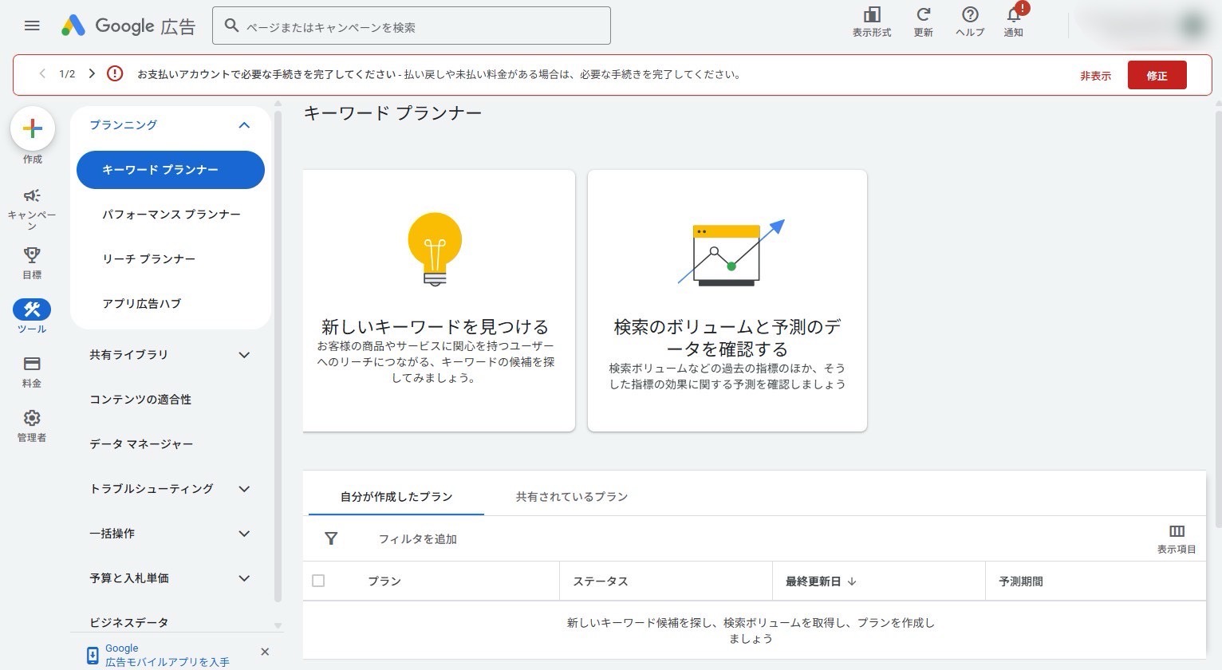Click the 作成 plus icon
The image size is (1222, 670).
[32, 128]
